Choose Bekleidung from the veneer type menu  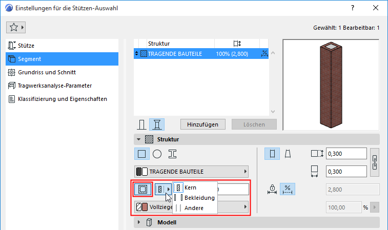pos(195,198)
